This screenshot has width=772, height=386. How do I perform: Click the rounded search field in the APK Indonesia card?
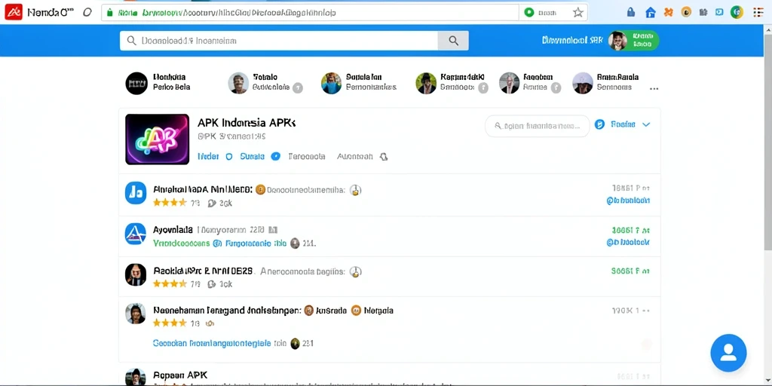tap(537, 126)
